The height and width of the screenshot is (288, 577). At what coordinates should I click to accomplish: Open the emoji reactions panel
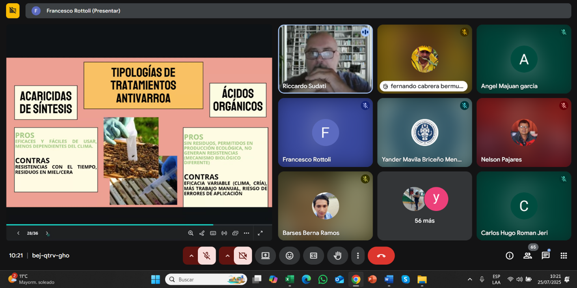click(x=290, y=256)
